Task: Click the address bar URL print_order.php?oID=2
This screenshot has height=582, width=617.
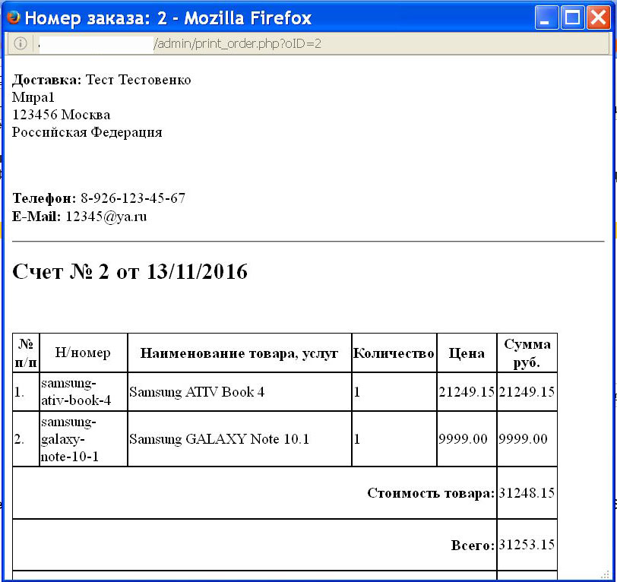Action: click(237, 43)
